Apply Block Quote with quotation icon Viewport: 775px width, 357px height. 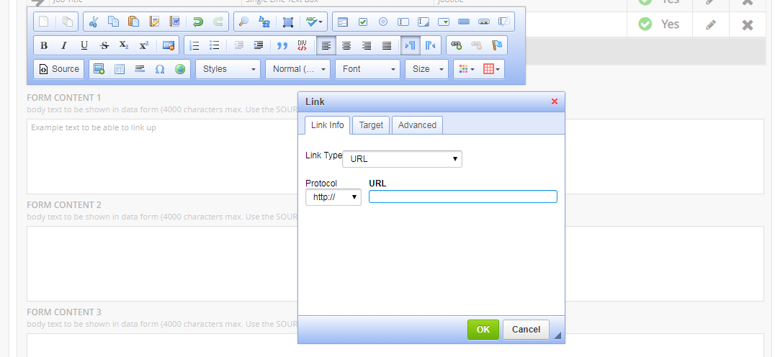coord(282,45)
